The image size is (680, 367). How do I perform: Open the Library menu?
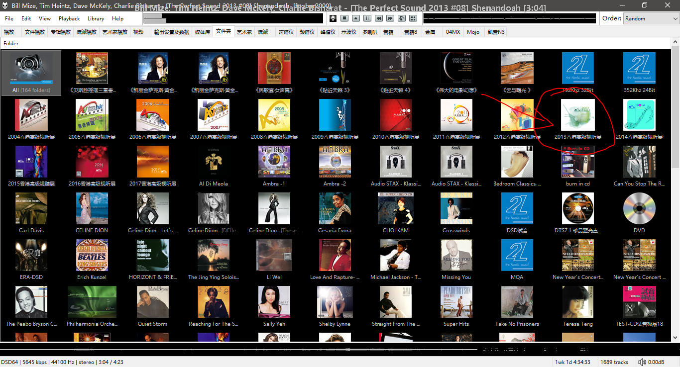pyautogui.click(x=96, y=18)
